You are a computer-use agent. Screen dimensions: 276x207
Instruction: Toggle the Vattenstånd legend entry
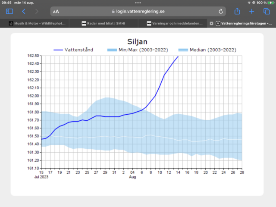pos(73,50)
